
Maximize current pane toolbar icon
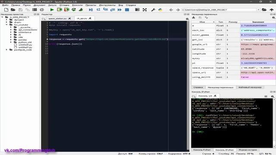tap(137, 10)
